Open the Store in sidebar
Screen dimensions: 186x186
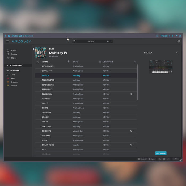click(13, 58)
